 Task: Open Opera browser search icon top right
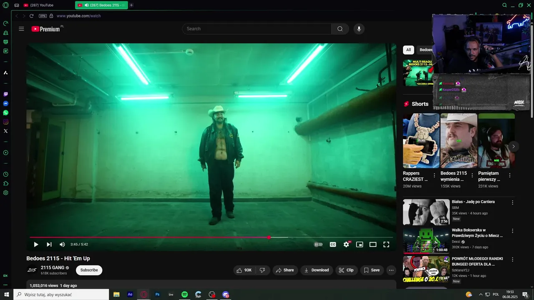pyautogui.click(x=504, y=5)
